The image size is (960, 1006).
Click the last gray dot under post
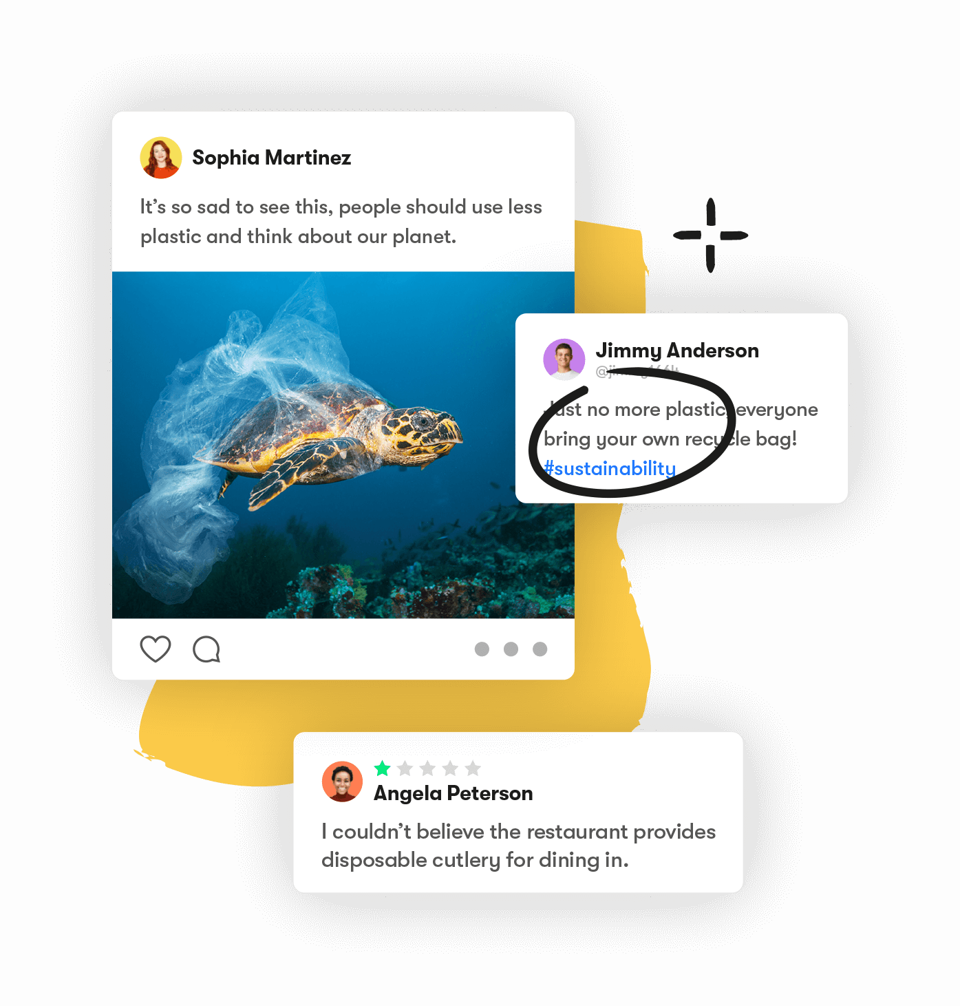pos(540,649)
